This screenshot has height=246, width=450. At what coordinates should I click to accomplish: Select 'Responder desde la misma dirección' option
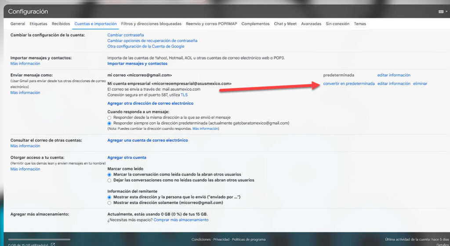tap(109, 118)
